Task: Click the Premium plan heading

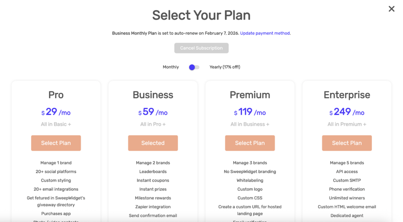Action: (x=250, y=95)
